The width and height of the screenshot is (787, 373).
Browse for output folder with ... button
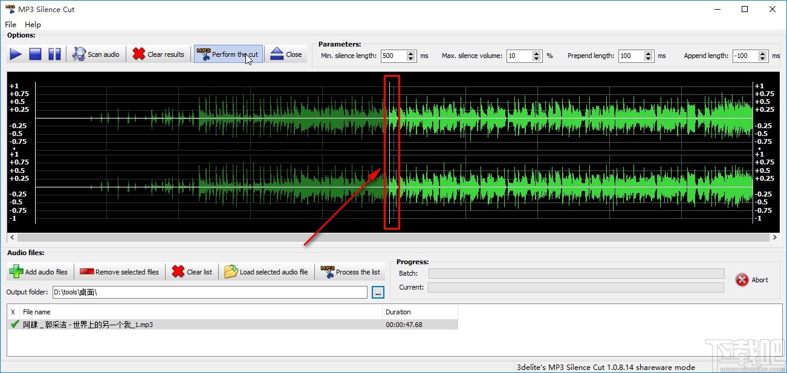tap(378, 293)
